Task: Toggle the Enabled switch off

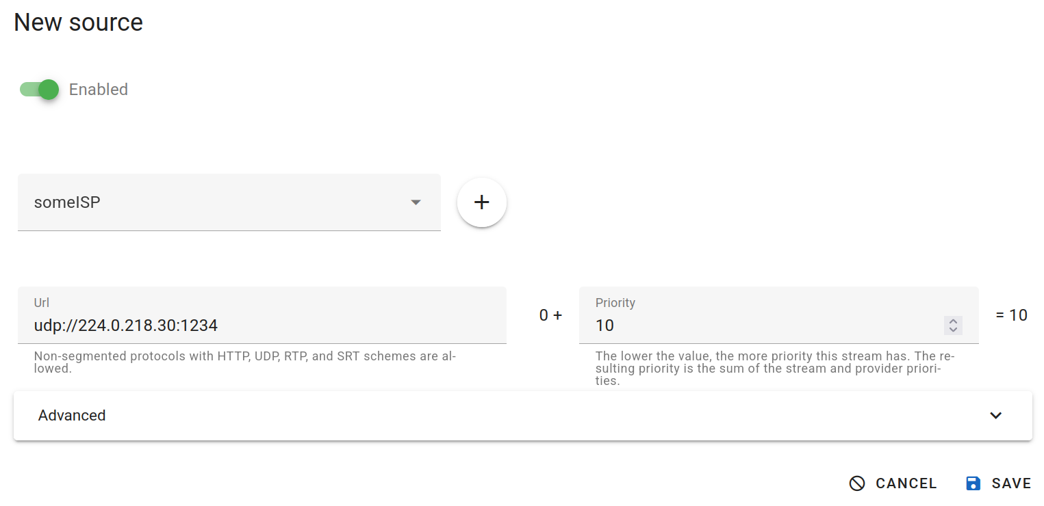Action: click(40, 90)
